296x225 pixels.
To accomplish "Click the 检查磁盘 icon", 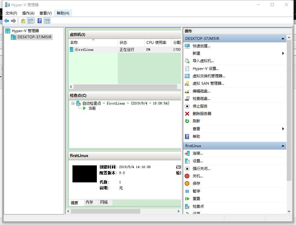I will pos(187,99).
